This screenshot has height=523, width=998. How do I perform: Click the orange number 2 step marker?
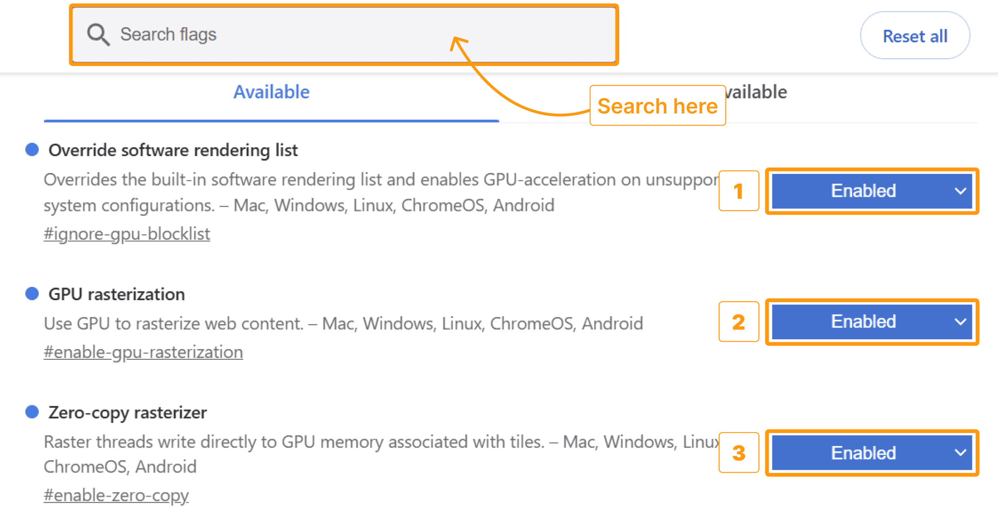click(x=739, y=322)
